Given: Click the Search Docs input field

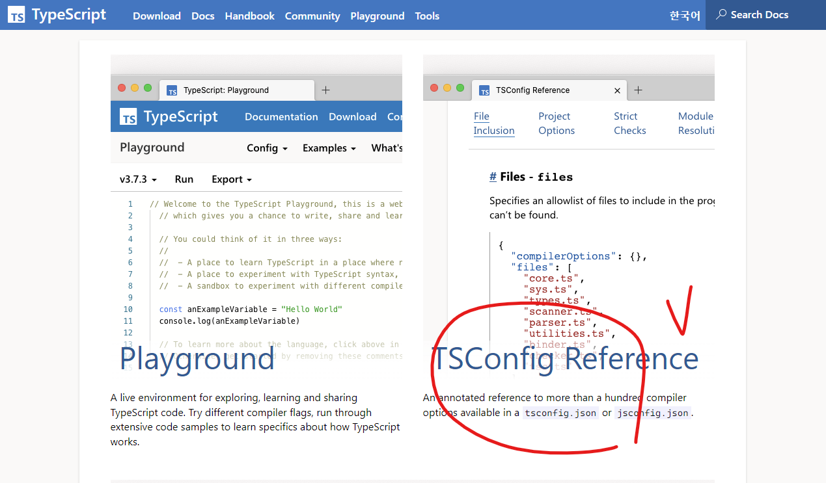Looking at the screenshot, I should click(765, 15).
